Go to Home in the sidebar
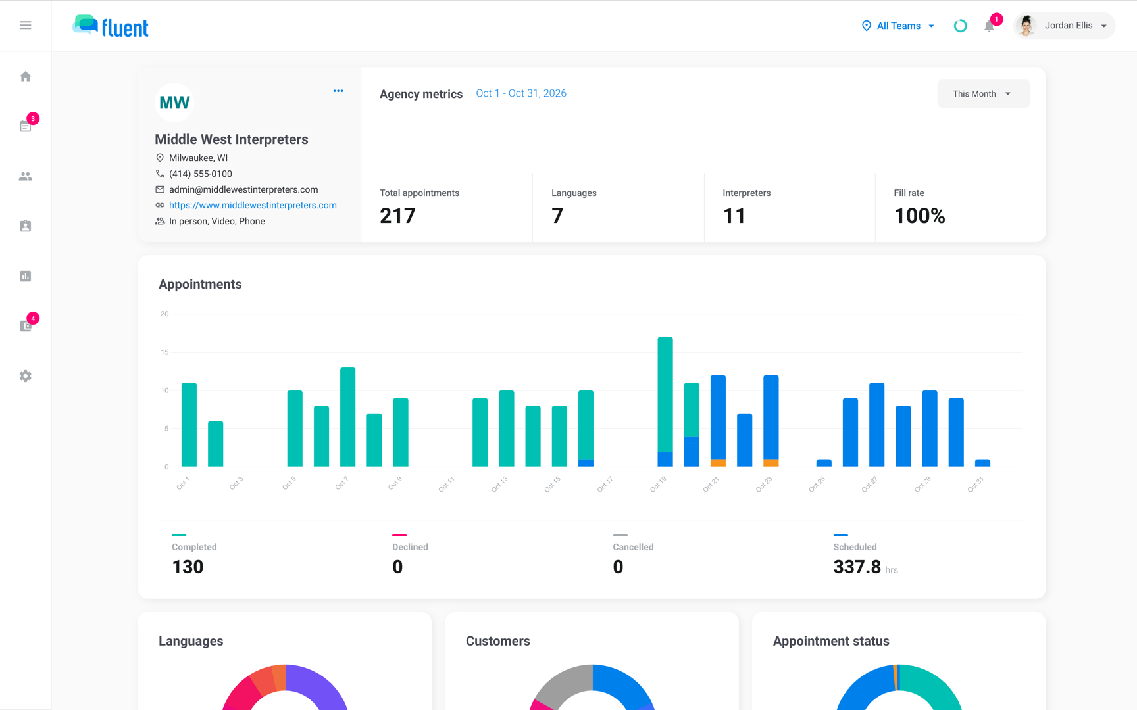This screenshot has height=710, width=1137. (25, 76)
